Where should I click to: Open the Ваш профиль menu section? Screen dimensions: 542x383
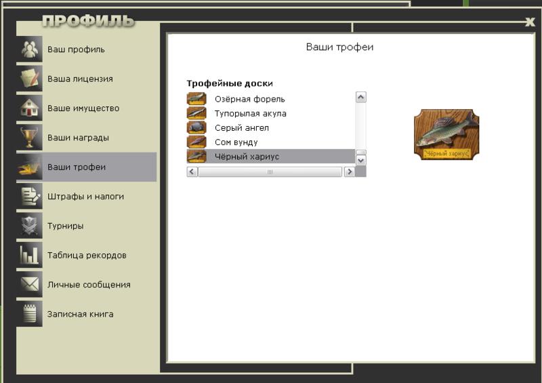coord(87,49)
